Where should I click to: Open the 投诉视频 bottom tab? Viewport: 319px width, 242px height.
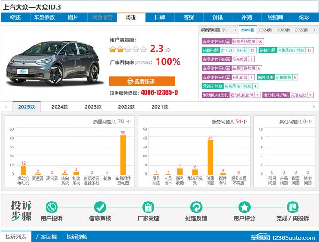pyautogui.click(x=77, y=237)
